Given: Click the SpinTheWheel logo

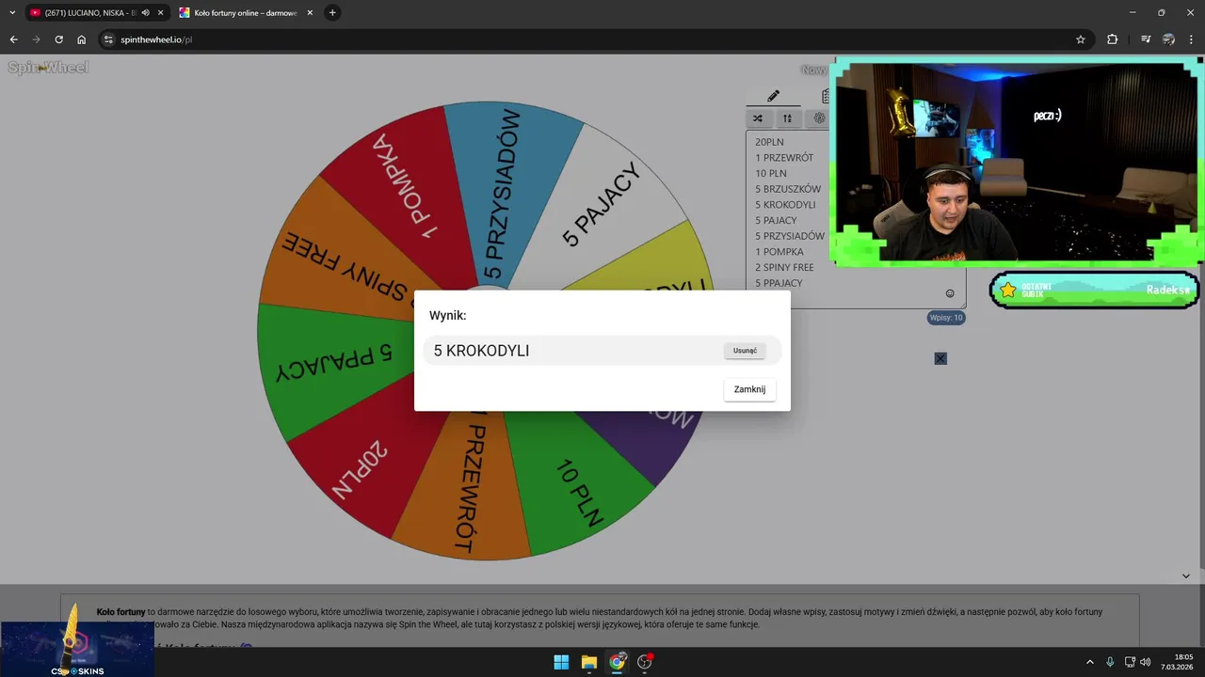Looking at the screenshot, I should (x=48, y=68).
